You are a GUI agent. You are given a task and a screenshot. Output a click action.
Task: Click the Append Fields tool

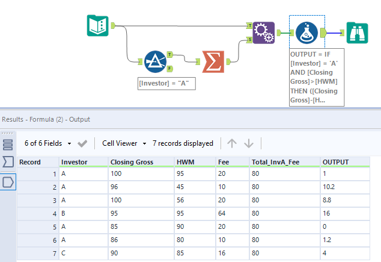pos(263,31)
